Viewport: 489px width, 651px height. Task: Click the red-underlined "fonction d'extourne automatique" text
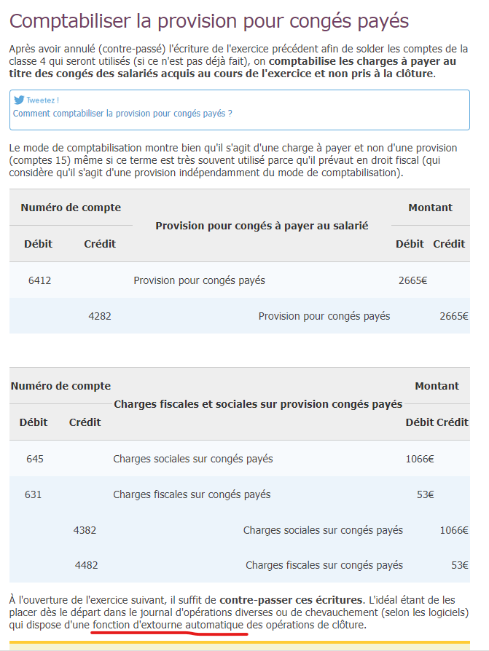pos(170,625)
